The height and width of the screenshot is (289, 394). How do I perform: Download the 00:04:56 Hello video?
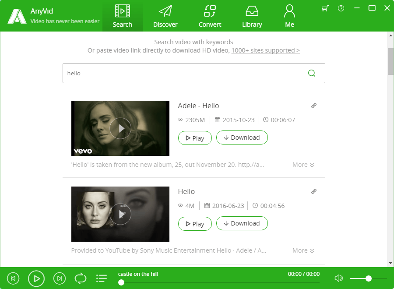coord(242,223)
